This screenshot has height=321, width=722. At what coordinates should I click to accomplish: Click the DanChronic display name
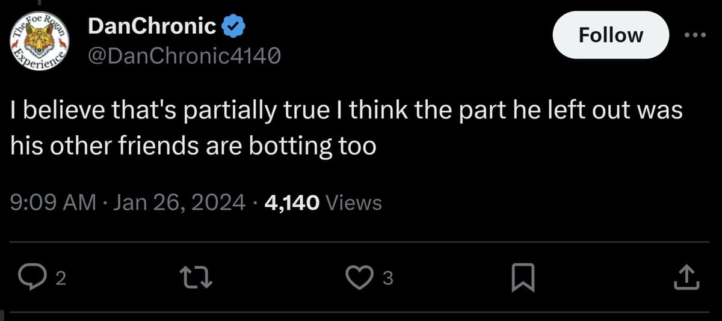pyautogui.click(x=152, y=26)
